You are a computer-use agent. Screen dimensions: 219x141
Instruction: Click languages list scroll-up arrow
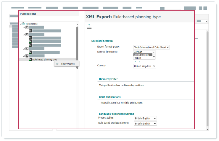pos(154,53)
